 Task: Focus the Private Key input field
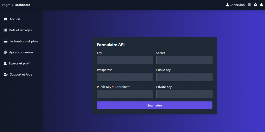point(184,94)
